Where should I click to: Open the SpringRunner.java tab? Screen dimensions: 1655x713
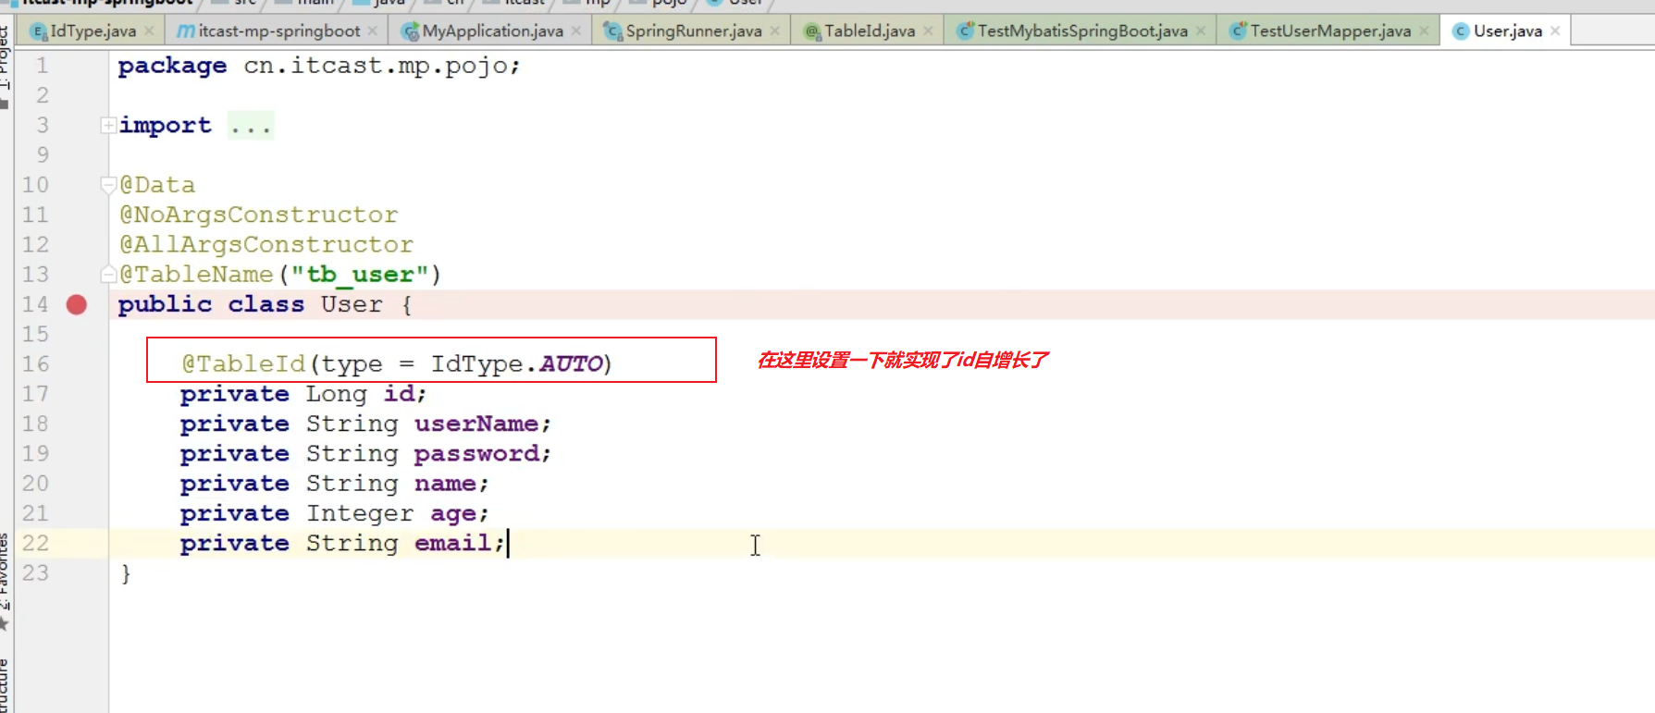[x=693, y=31]
